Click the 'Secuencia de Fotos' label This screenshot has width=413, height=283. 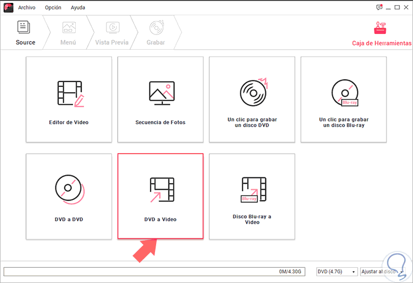tap(161, 123)
